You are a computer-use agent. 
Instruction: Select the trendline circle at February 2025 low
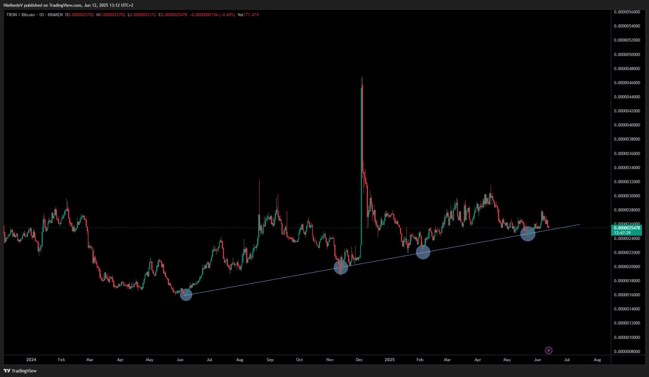click(423, 252)
